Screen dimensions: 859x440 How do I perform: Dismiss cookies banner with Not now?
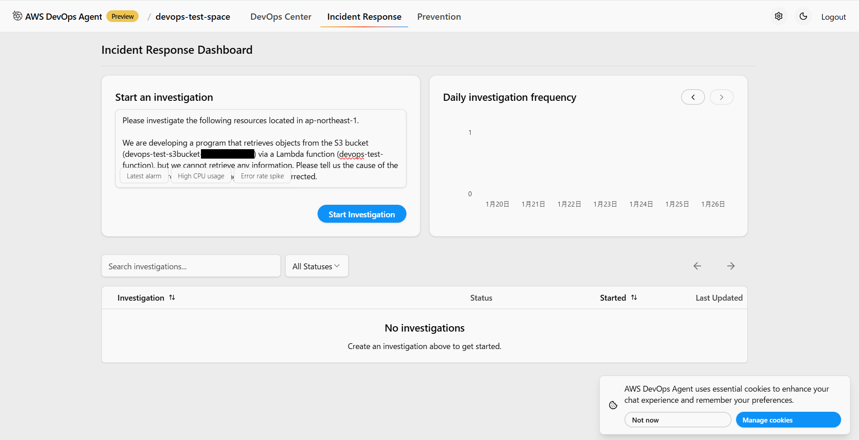point(677,420)
